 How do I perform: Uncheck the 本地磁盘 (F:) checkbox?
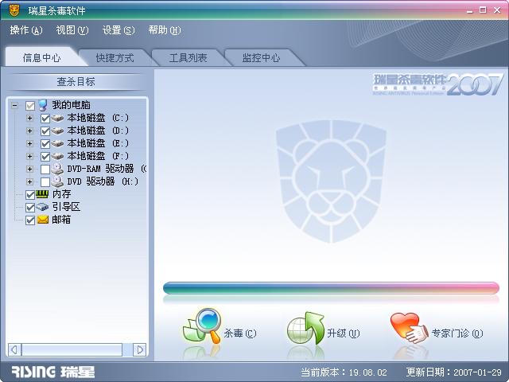[45, 156]
